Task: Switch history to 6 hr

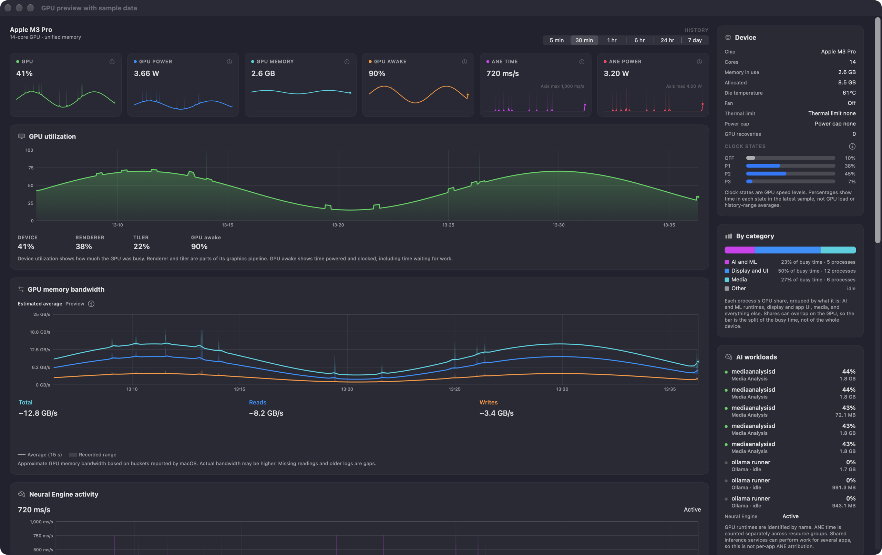Action: 639,40
